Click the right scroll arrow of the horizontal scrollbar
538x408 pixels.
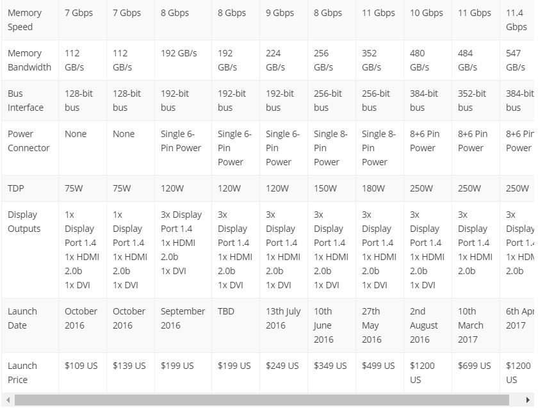click(x=528, y=400)
